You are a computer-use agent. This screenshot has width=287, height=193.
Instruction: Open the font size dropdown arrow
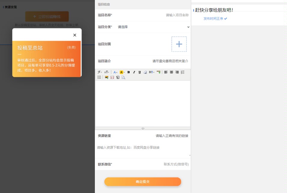108,72
